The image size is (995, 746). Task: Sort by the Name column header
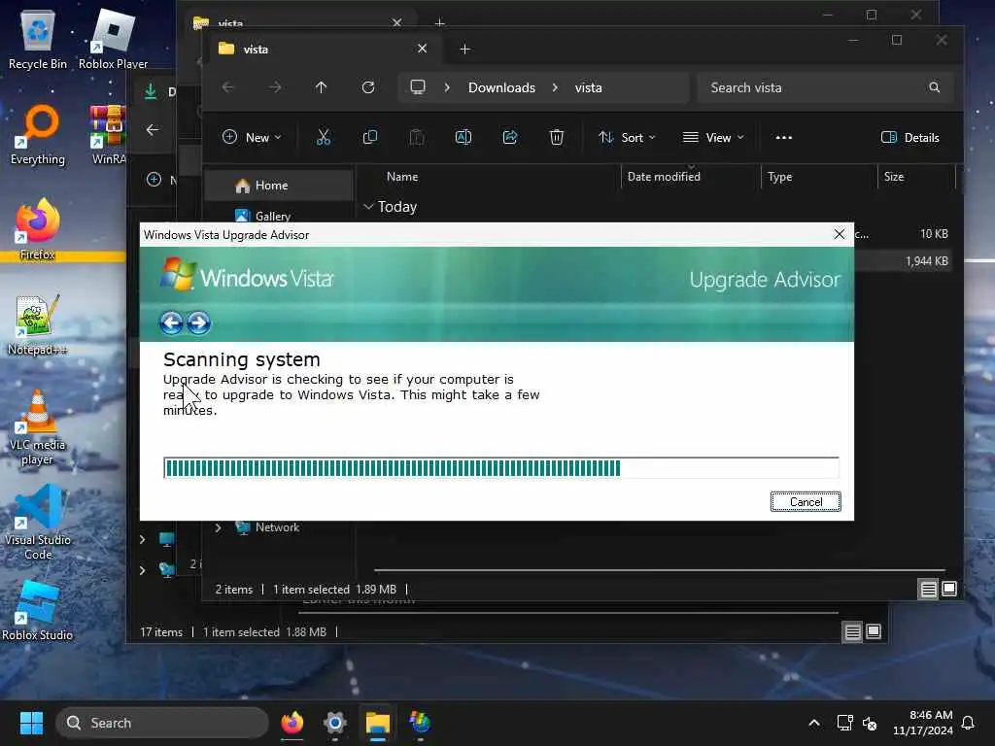401,177
